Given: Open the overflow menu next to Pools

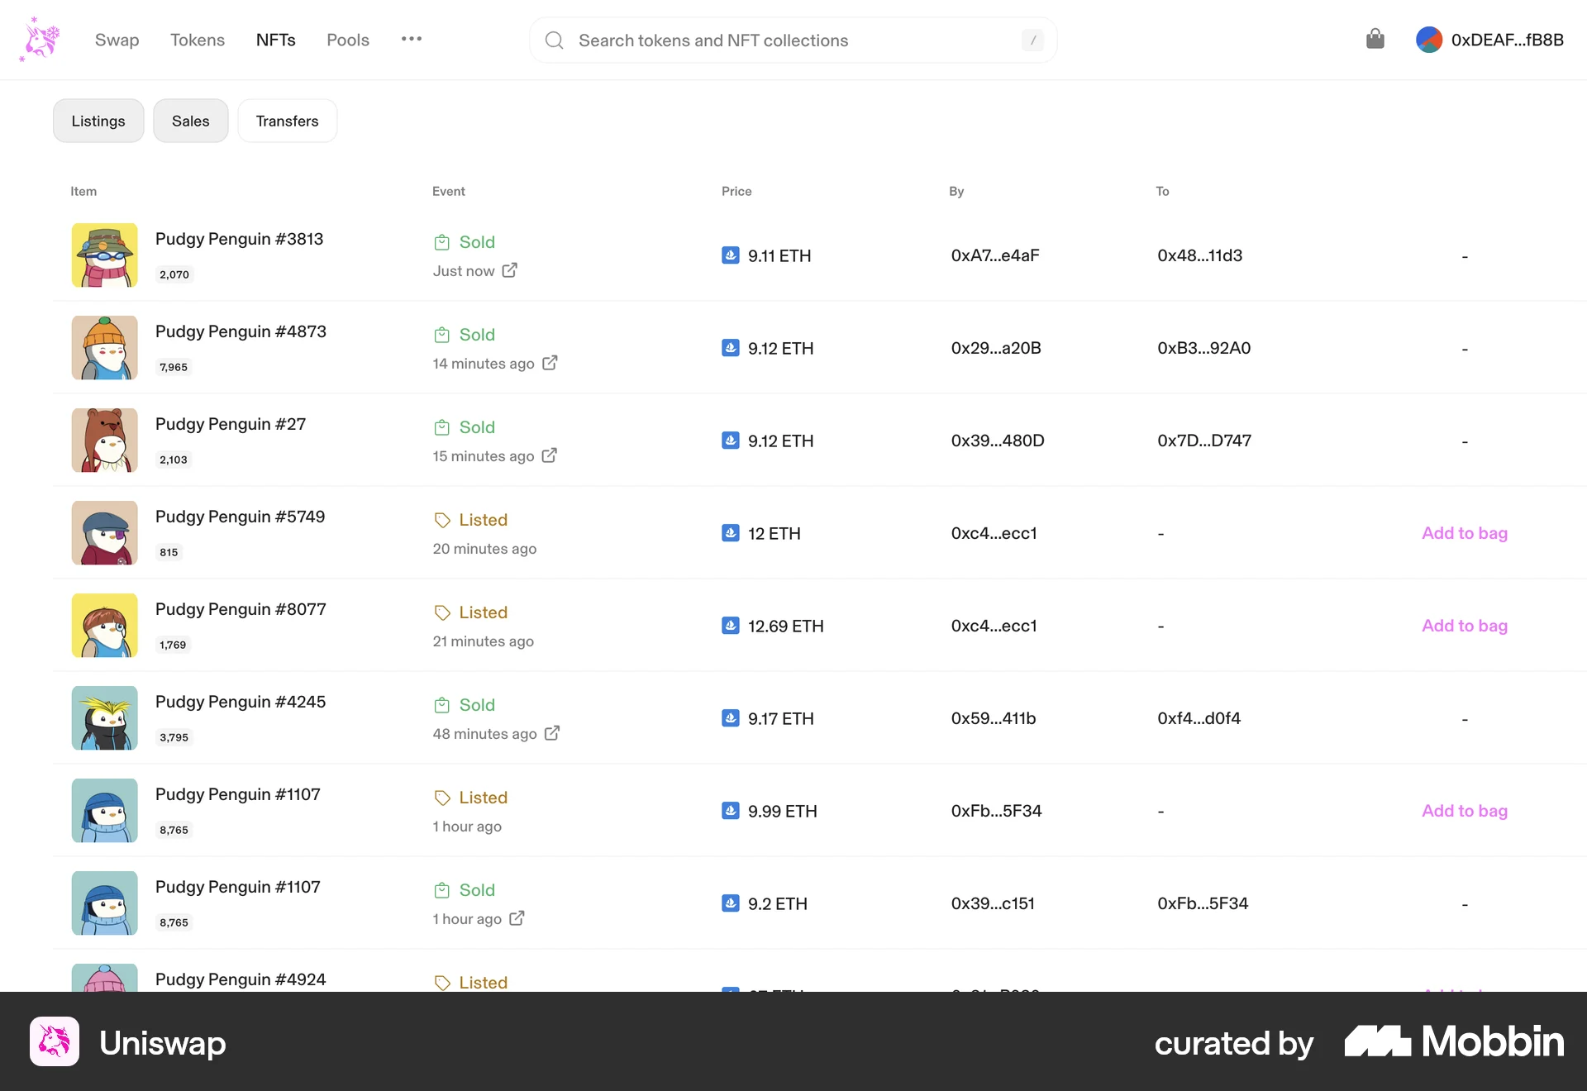Looking at the screenshot, I should (411, 39).
